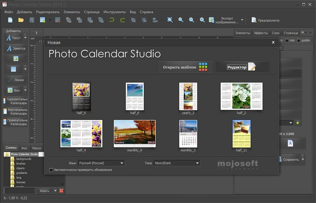The image size is (316, 203).
Task: Select the monthly_9 autumn template thumbnail
Action: tap(135, 133)
